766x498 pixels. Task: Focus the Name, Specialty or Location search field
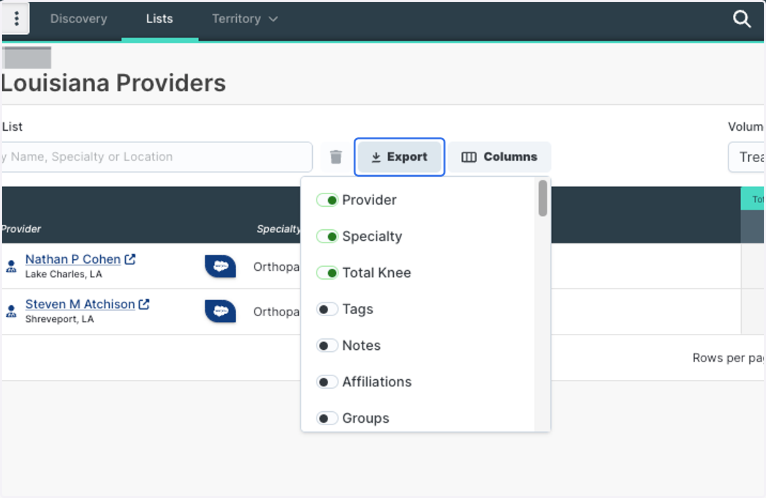coord(156,157)
